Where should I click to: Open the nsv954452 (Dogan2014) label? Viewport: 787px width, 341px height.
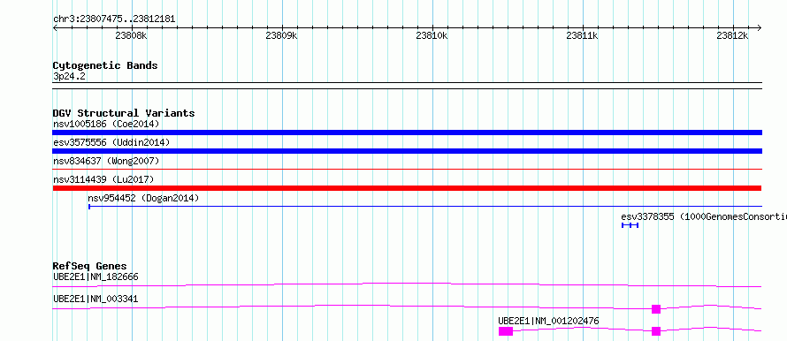point(143,198)
